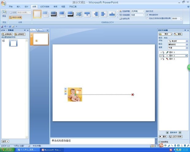Click the baby picture on the slide
The width and height of the screenshot is (190, 152).
point(75,94)
